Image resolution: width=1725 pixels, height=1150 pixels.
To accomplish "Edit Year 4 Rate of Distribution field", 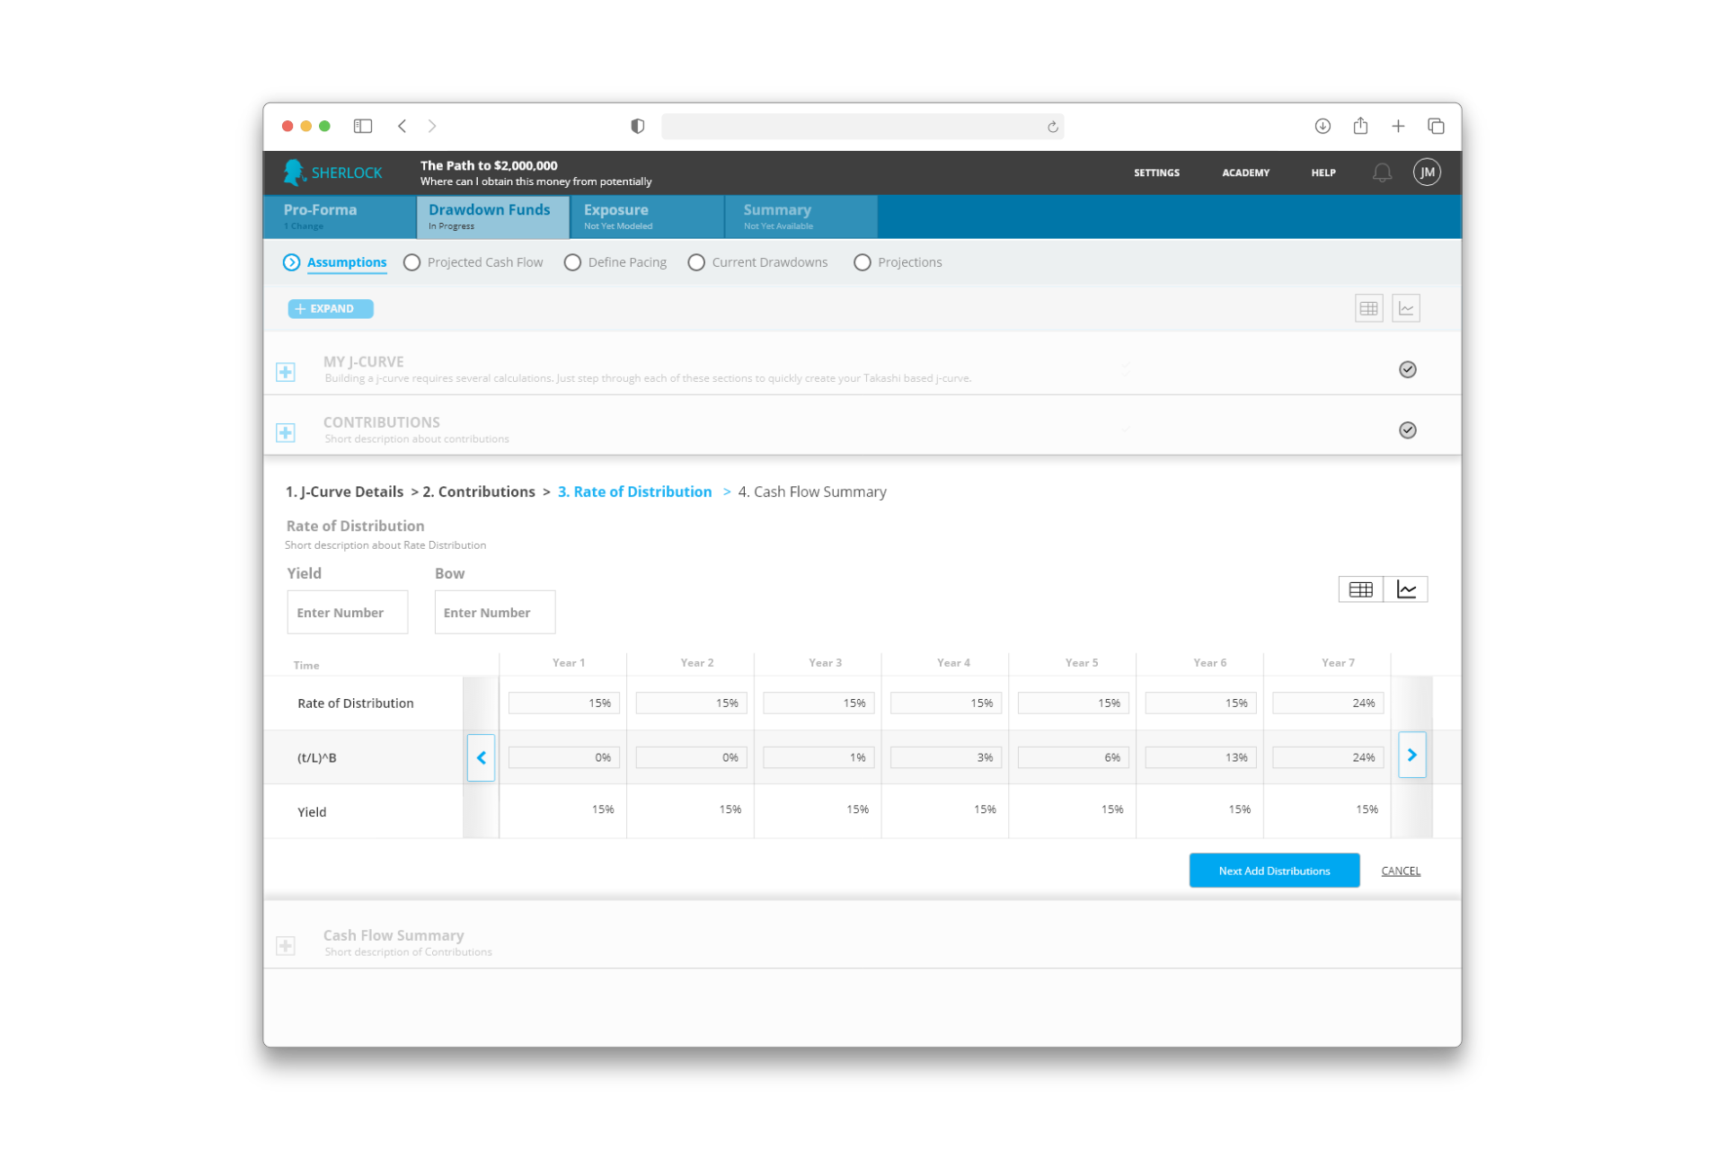I will click(946, 703).
